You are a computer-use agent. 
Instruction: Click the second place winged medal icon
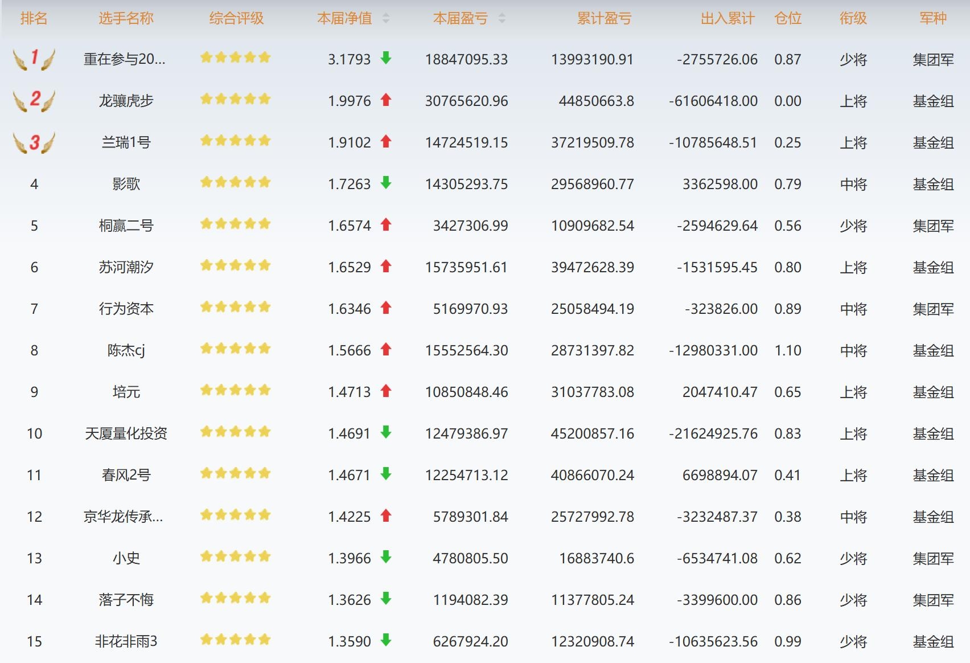click(34, 100)
